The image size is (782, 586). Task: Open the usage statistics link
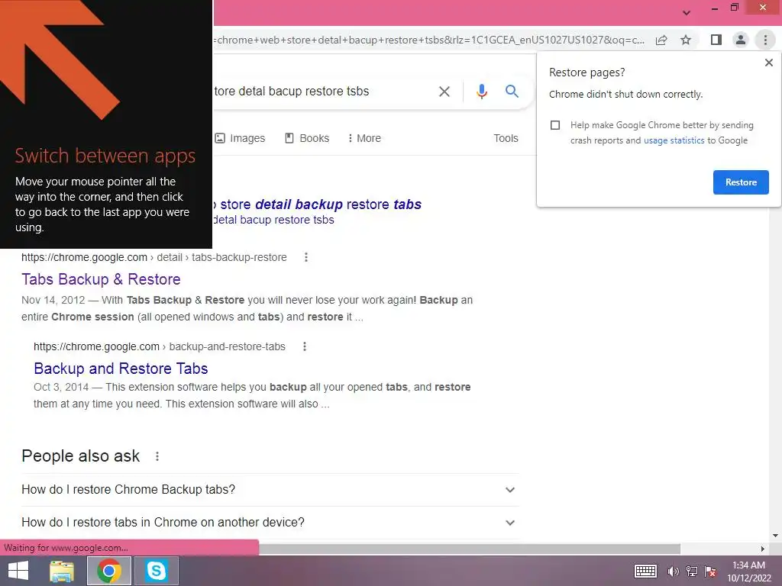coord(674,140)
